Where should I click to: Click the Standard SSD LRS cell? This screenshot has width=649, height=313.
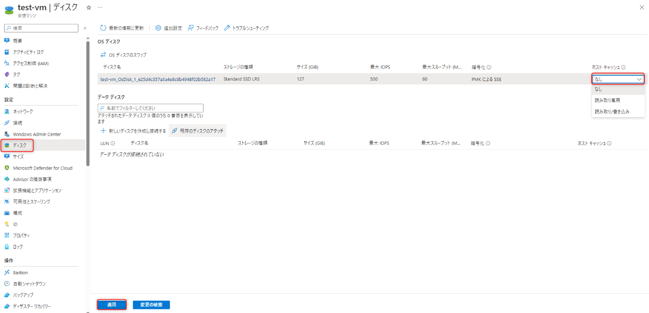242,79
